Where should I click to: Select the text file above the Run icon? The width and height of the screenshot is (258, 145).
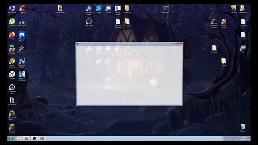tap(243, 36)
